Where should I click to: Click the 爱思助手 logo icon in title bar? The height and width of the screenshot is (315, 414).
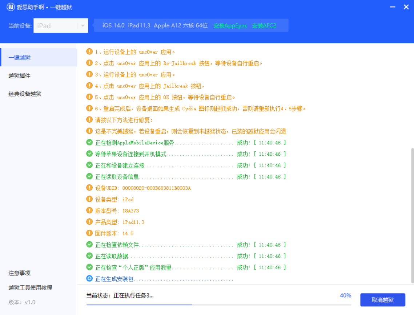[11, 7]
